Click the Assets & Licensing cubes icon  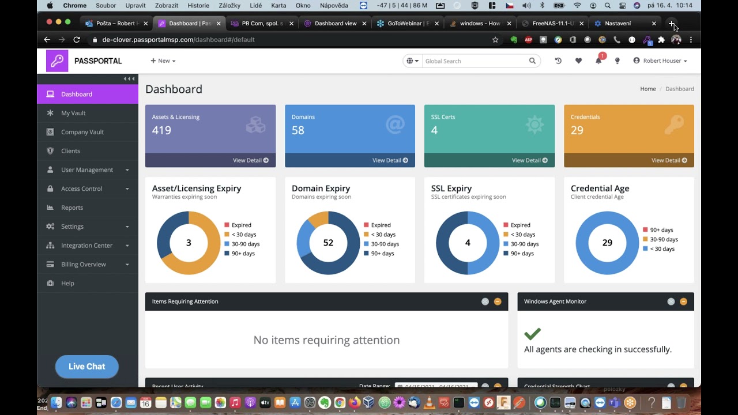point(255,124)
